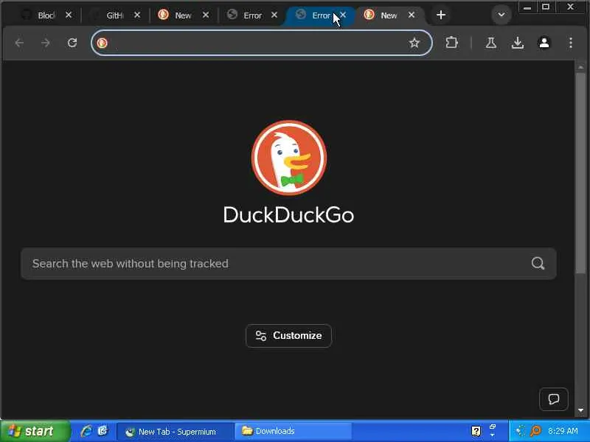Click the DuckDuckGo duck logo

[289, 158]
